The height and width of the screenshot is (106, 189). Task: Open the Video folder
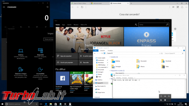[x=165, y=67]
